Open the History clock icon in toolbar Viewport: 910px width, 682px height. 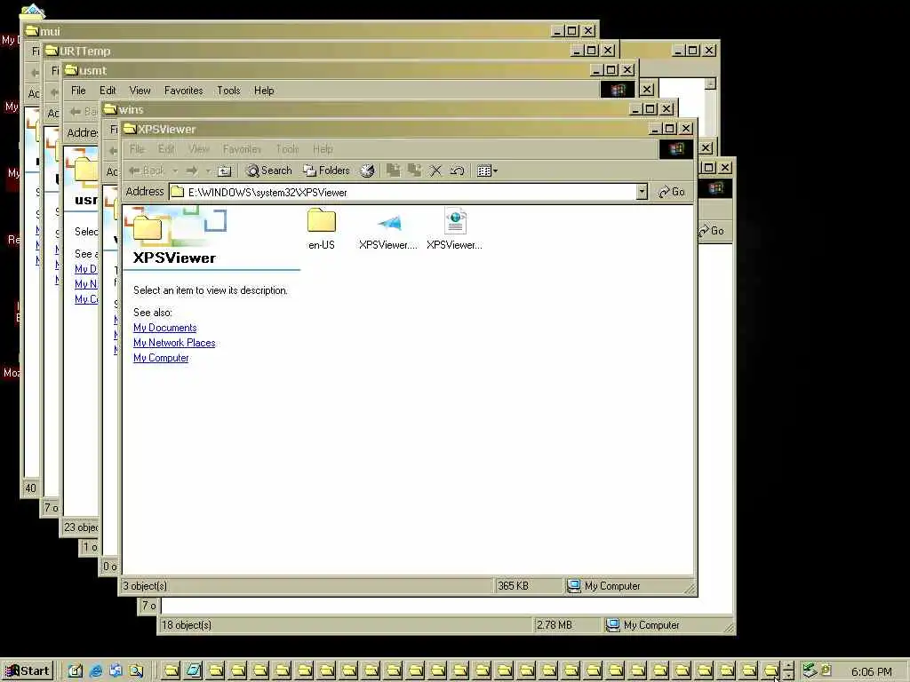367,170
